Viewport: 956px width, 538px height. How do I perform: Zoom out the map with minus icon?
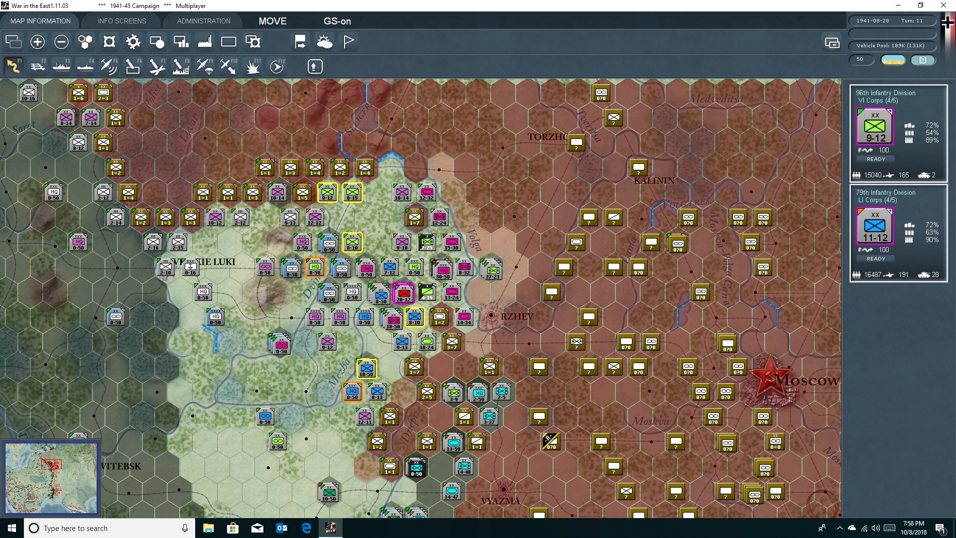tap(61, 42)
